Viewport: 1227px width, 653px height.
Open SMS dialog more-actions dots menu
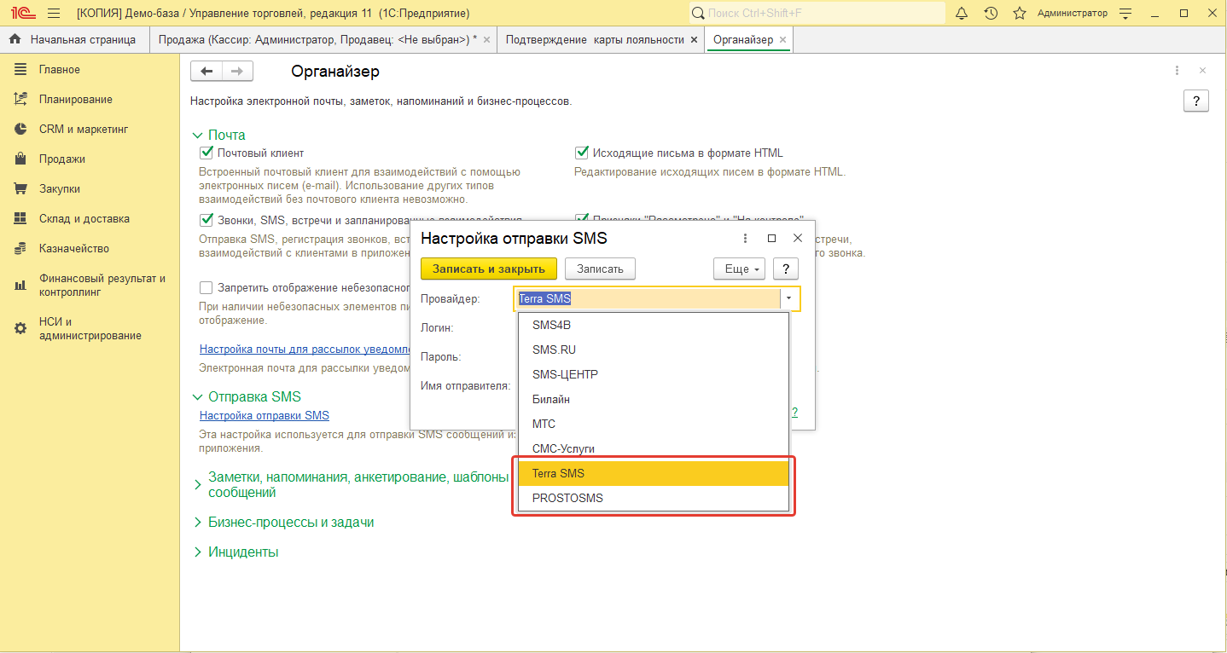point(745,239)
